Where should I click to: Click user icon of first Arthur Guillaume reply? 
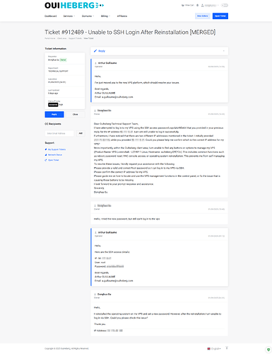pyautogui.click(x=95, y=63)
